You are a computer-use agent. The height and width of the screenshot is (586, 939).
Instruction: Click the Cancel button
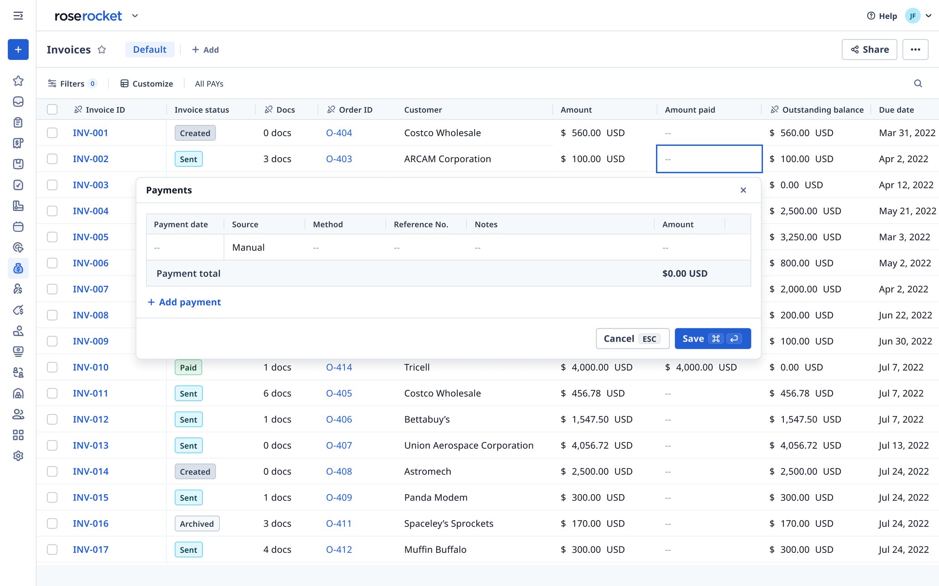tap(632, 339)
